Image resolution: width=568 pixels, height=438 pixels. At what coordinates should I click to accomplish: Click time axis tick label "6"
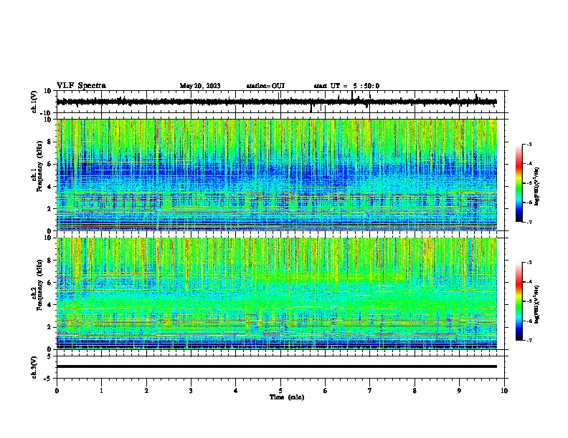(326, 391)
